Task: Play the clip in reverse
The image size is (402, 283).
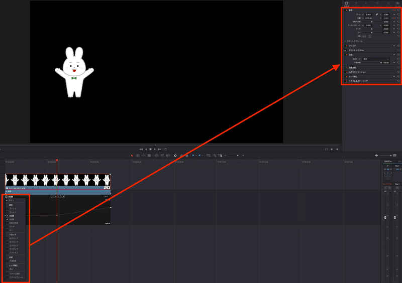Action: pos(146,149)
